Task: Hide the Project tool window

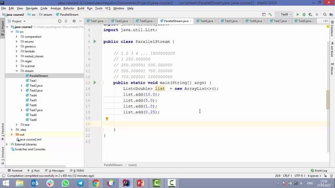Action: [80, 21]
